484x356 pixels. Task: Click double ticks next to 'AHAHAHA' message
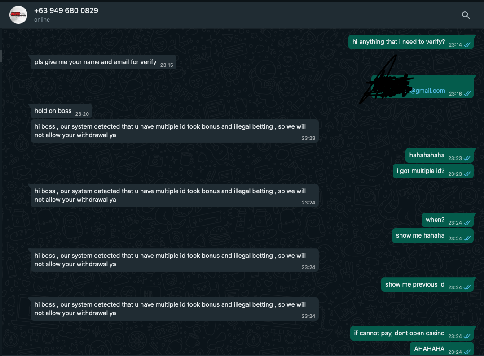(467, 352)
